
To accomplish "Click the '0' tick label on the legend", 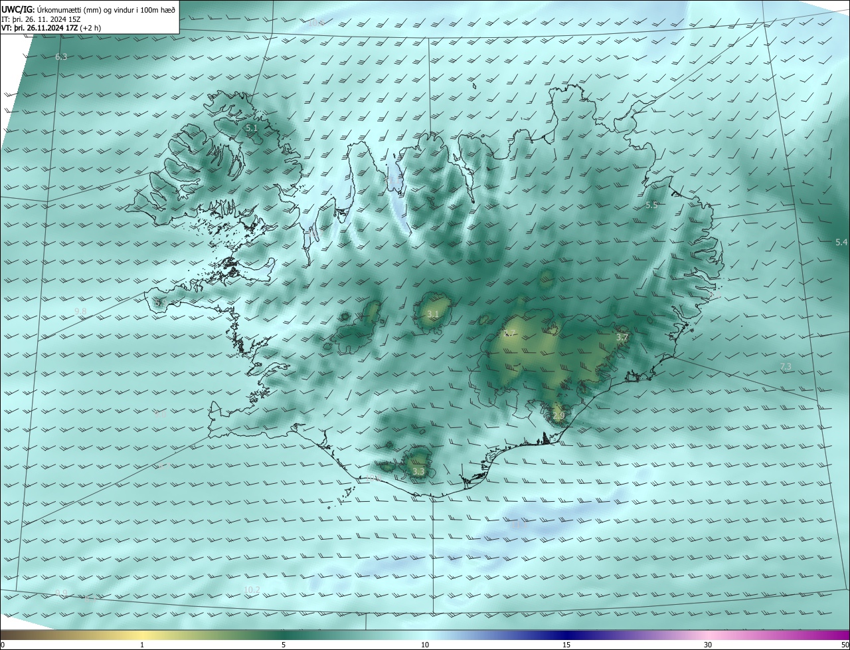I will click(x=2, y=645).
